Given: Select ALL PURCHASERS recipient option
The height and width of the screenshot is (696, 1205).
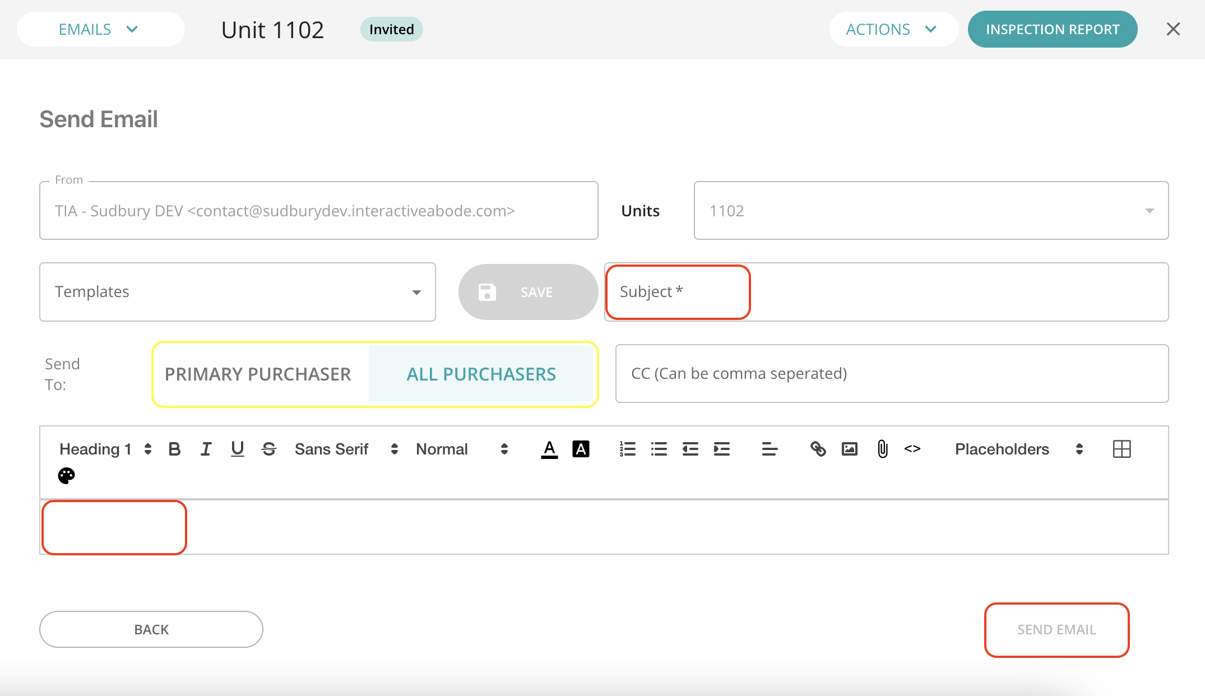Looking at the screenshot, I should [481, 374].
